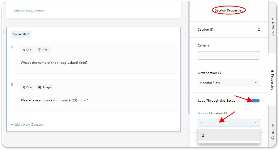Switch to the New Item tab
Viewport: 279px width, 150px height.
(x=273, y=27)
